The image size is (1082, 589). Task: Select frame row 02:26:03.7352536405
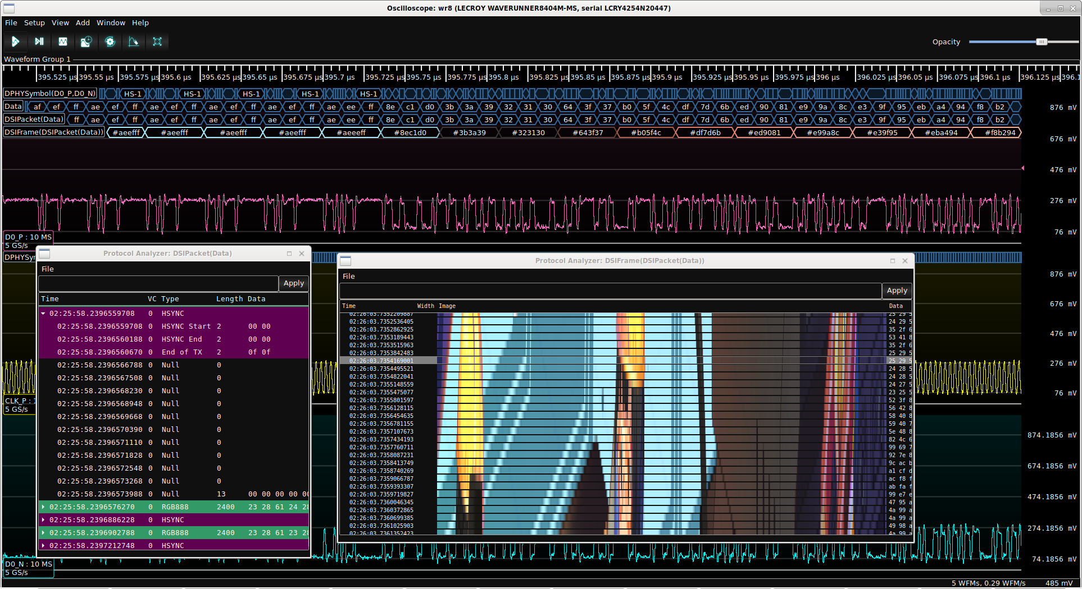(x=625, y=321)
